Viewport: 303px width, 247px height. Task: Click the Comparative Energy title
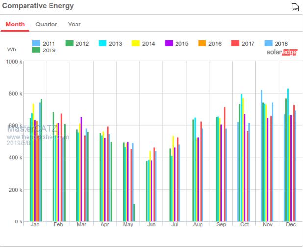pos(38,6)
